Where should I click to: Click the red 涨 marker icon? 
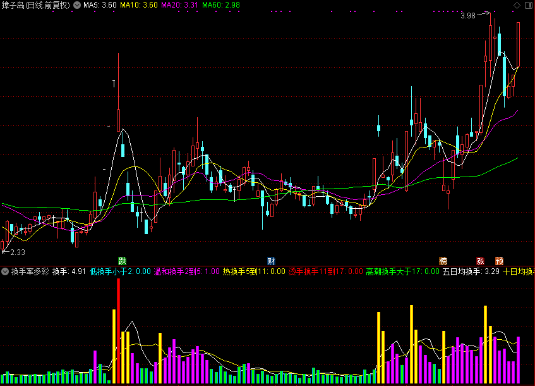[480, 261]
